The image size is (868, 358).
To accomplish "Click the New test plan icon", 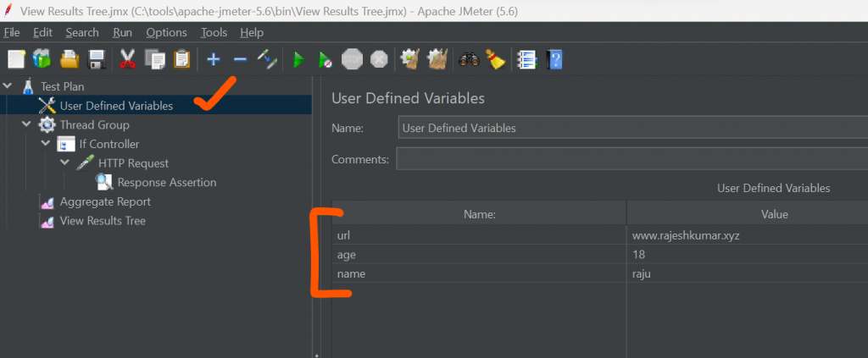I will point(16,59).
